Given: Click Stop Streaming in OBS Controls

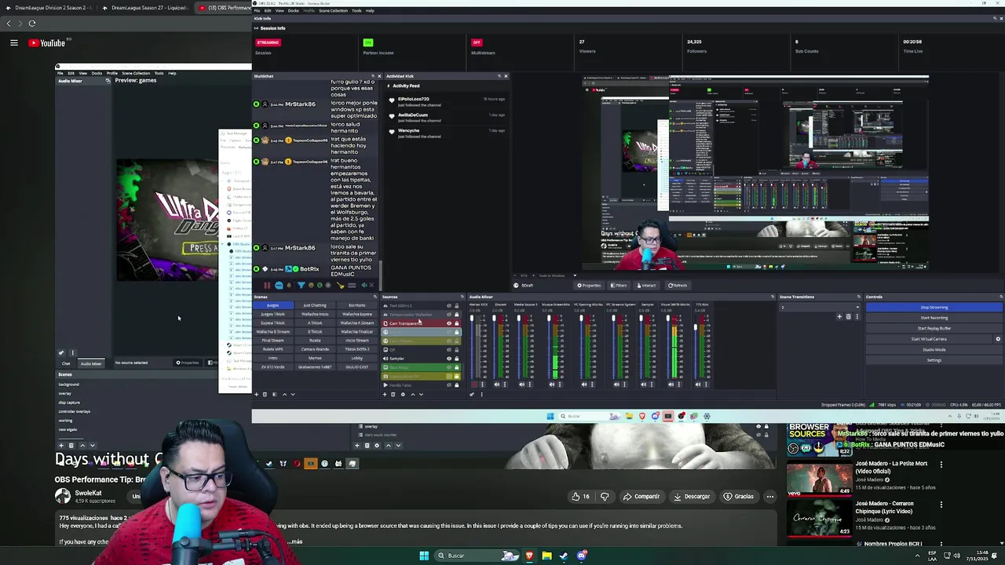Looking at the screenshot, I should 934,308.
